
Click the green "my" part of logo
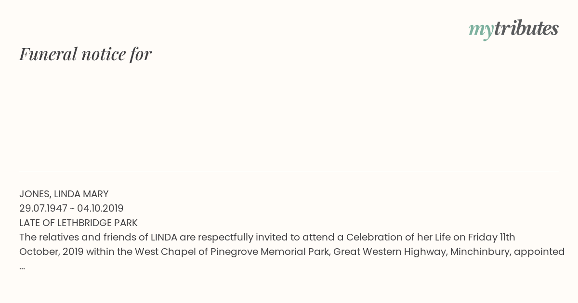point(481,31)
